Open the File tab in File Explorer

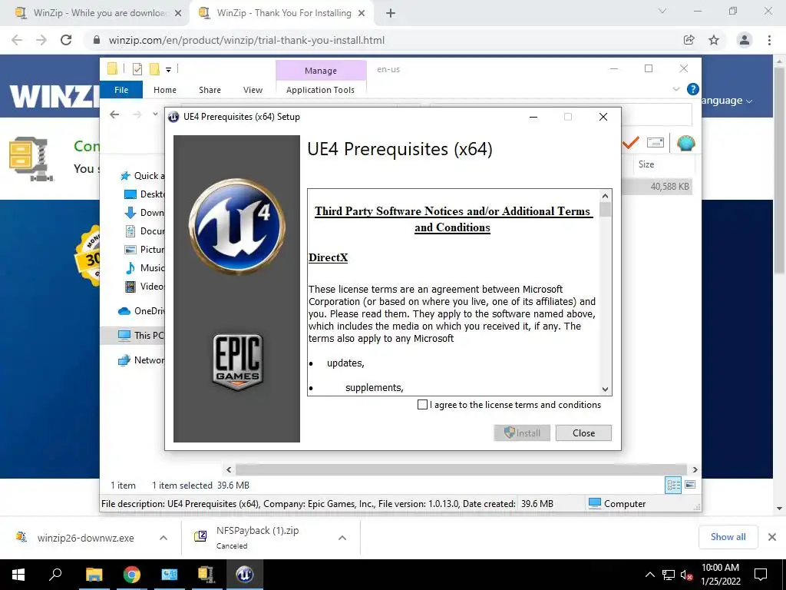[121, 90]
